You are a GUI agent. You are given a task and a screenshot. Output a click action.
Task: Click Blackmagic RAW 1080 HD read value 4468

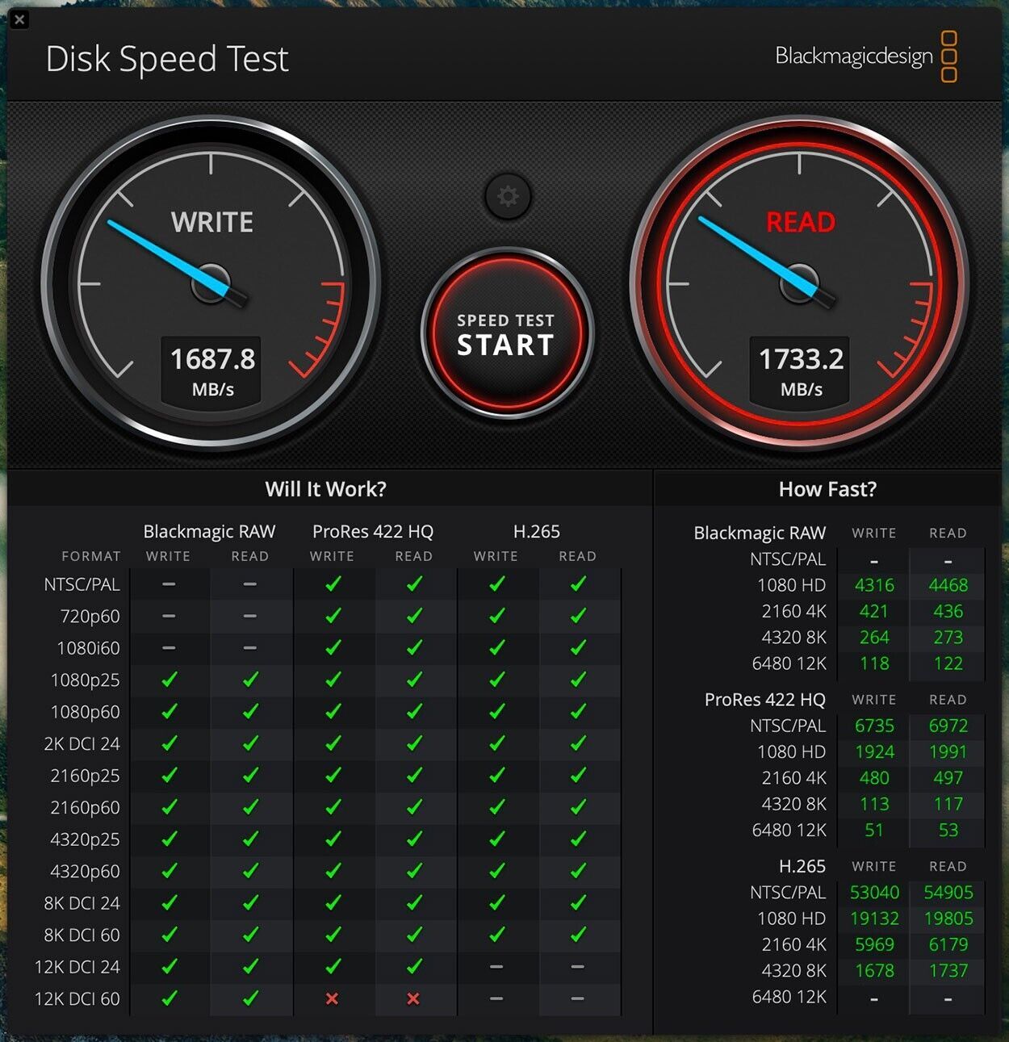(948, 585)
